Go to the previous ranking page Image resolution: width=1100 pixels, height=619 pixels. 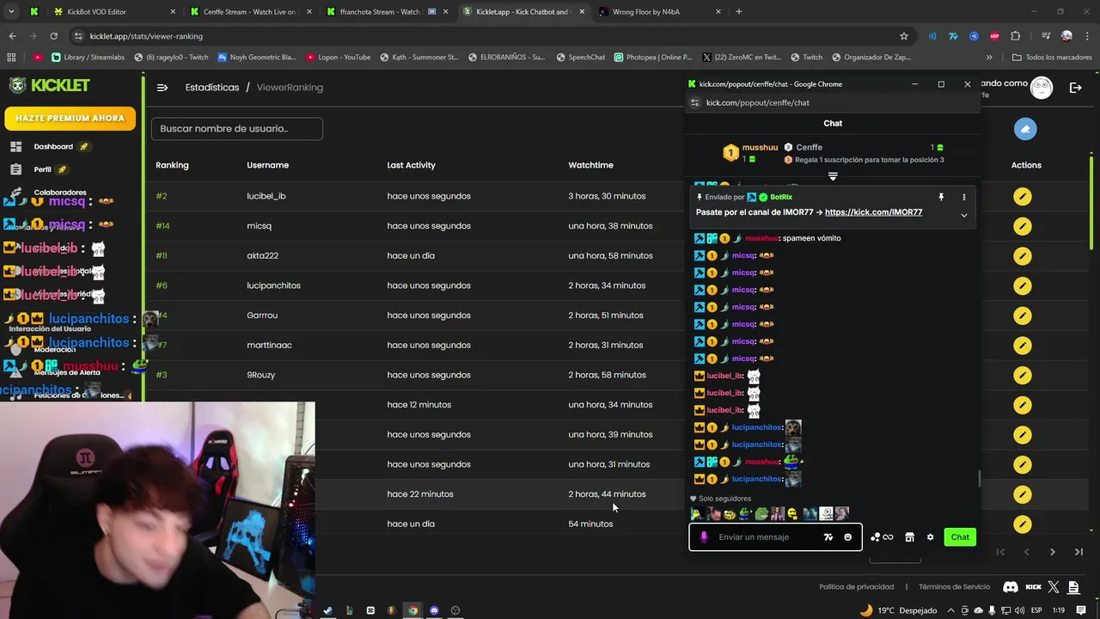[1026, 552]
